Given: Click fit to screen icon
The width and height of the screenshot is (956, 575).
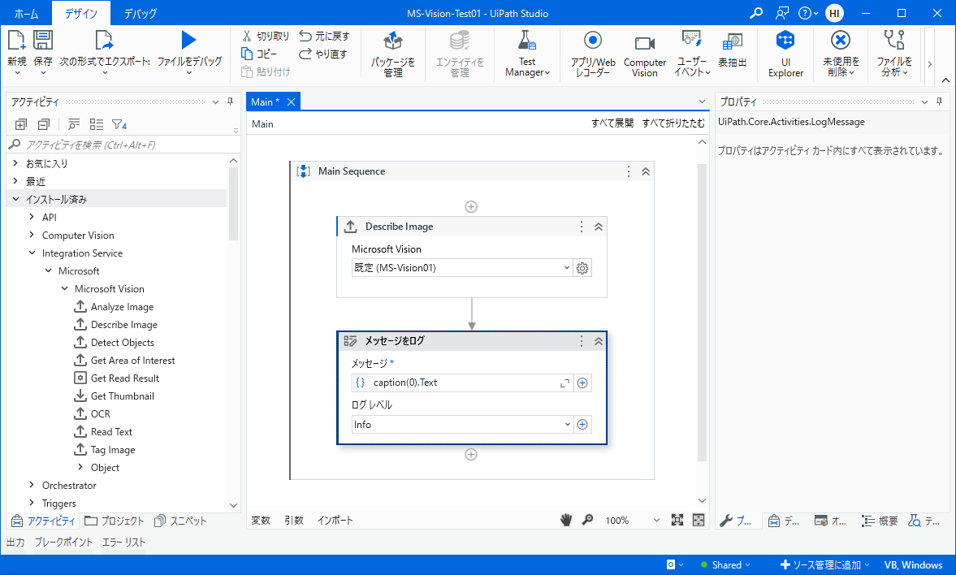Looking at the screenshot, I should (677, 520).
